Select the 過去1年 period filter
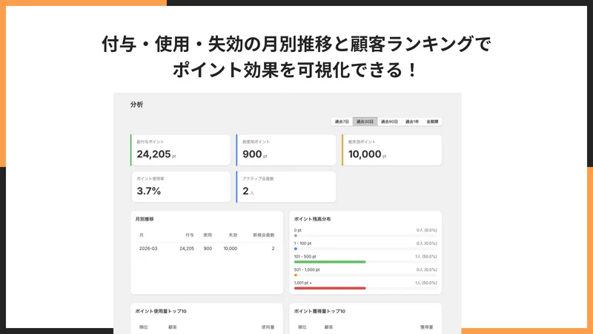The height and width of the screenshot is (334, 593). 412,122
